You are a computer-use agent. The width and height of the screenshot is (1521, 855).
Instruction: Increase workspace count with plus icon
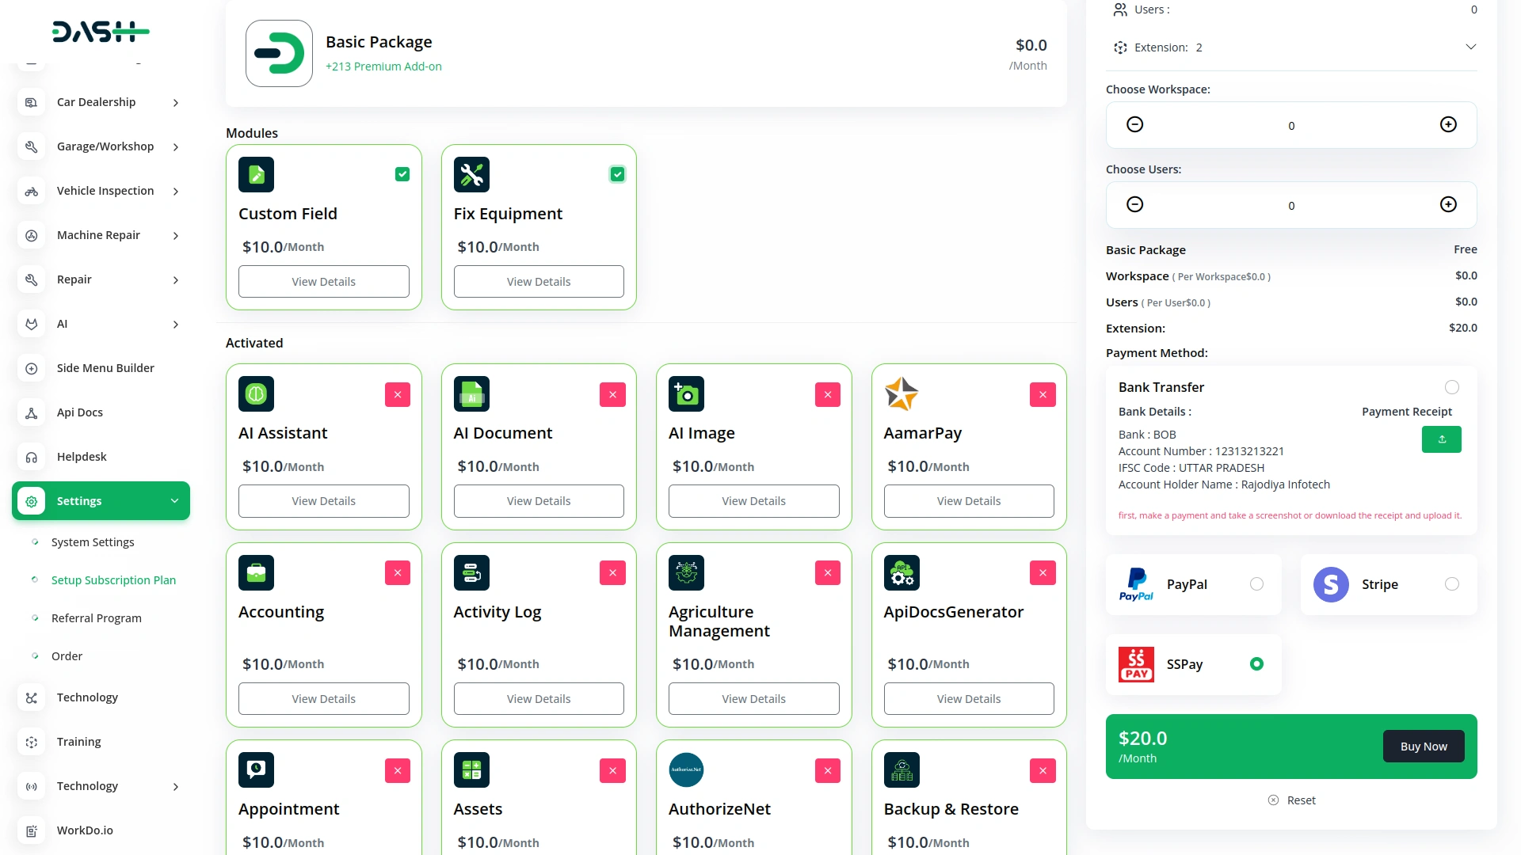1447,124
